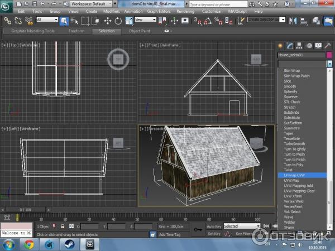This screenshot has width=335, height=251.
Task: Collapse the Modifier List dropdown arrow
Action: point(329,64)
